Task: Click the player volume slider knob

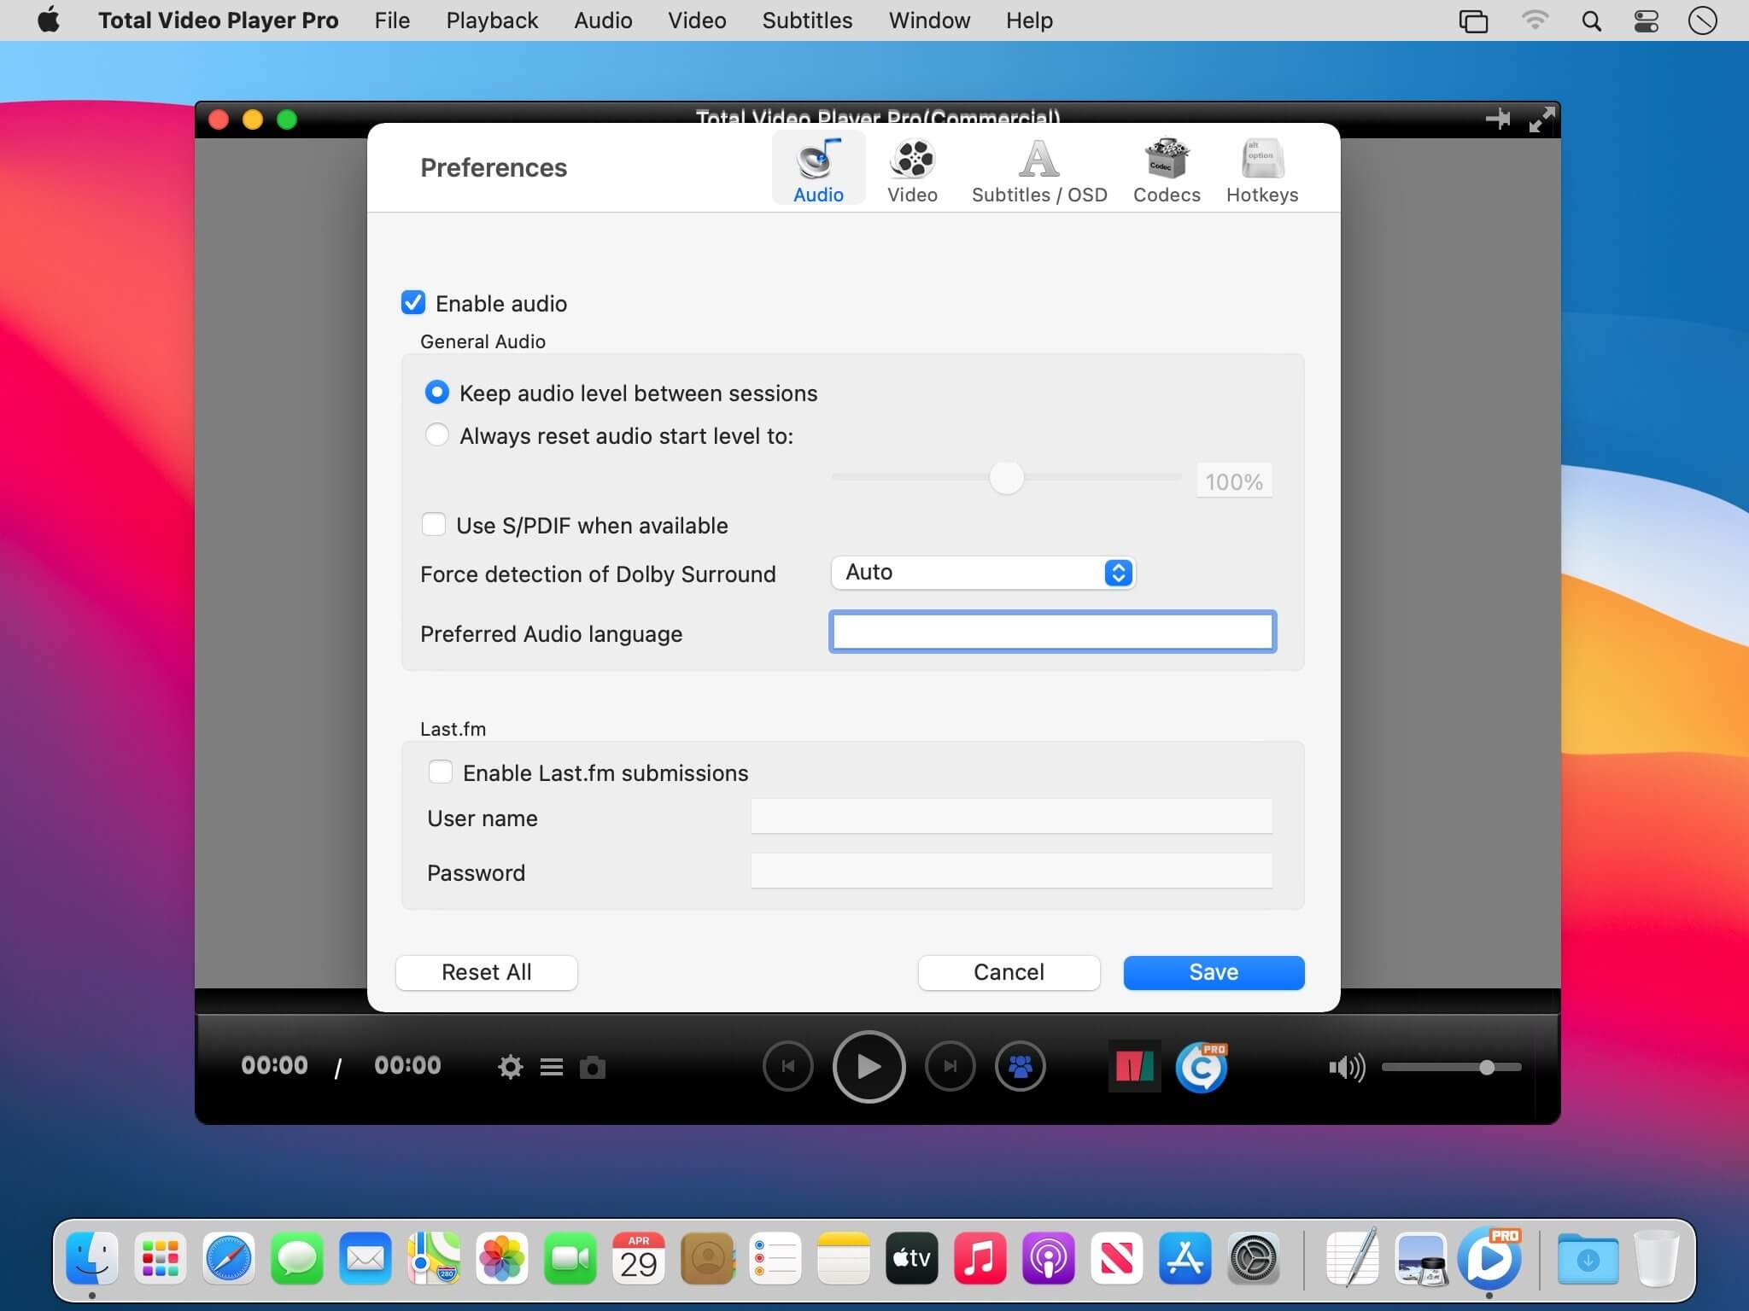Action: click(1487, 1067)
